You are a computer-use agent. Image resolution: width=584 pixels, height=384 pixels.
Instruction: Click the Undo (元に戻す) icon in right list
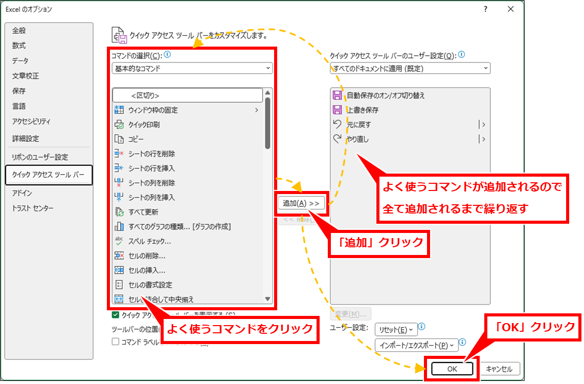[338, 124]
